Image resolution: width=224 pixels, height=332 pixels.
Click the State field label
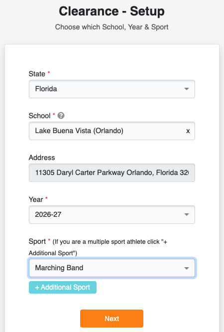coord(37,74)
